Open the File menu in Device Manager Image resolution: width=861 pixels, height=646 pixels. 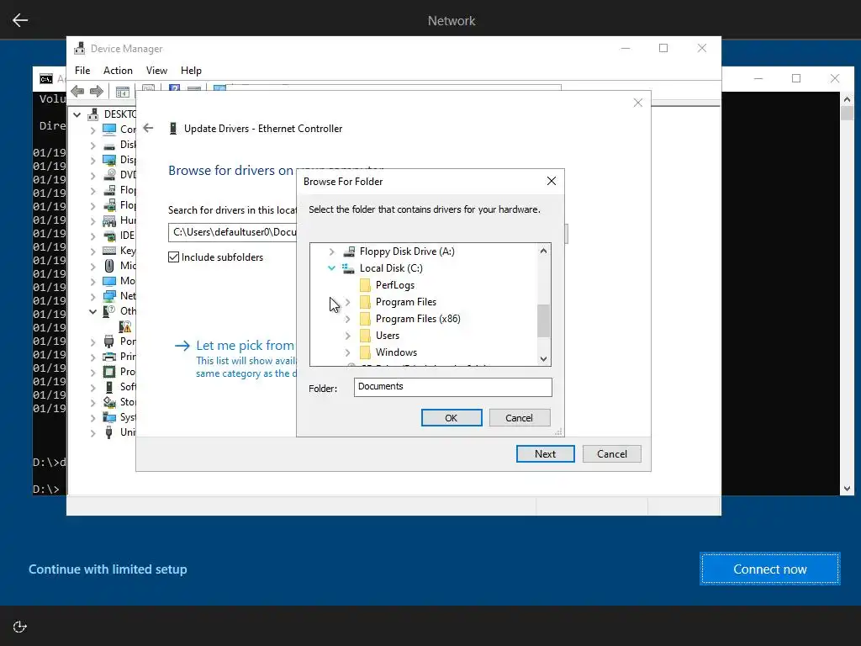[x=82, y=71]
